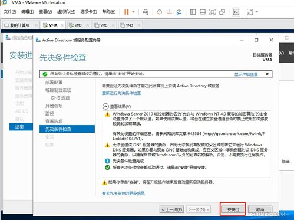Select 结果 in background Add Roles wizard
The width and height of the screenshot is (294, 220).
coord(21,127)
